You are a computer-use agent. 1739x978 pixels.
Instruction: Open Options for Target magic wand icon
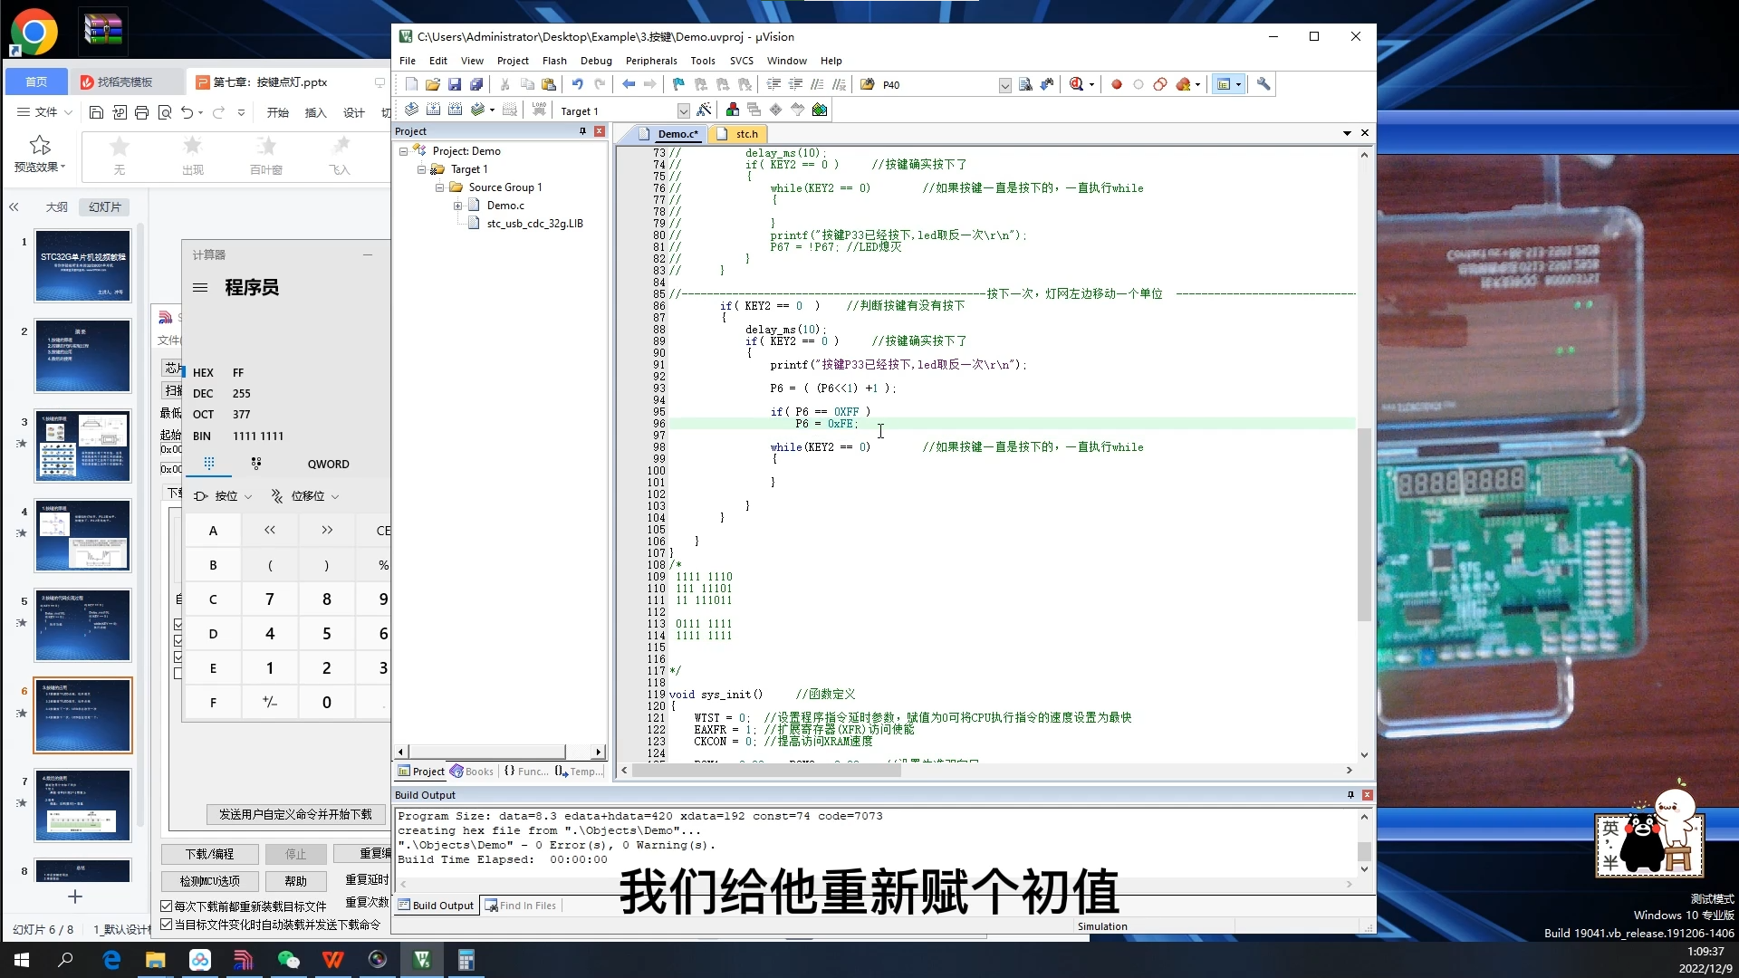click(704, 110)
